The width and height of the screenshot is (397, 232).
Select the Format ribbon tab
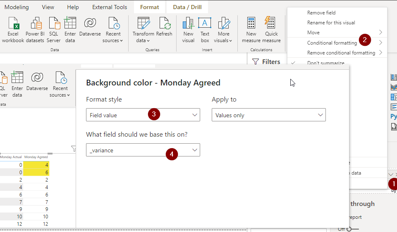(x=150, y=7)
